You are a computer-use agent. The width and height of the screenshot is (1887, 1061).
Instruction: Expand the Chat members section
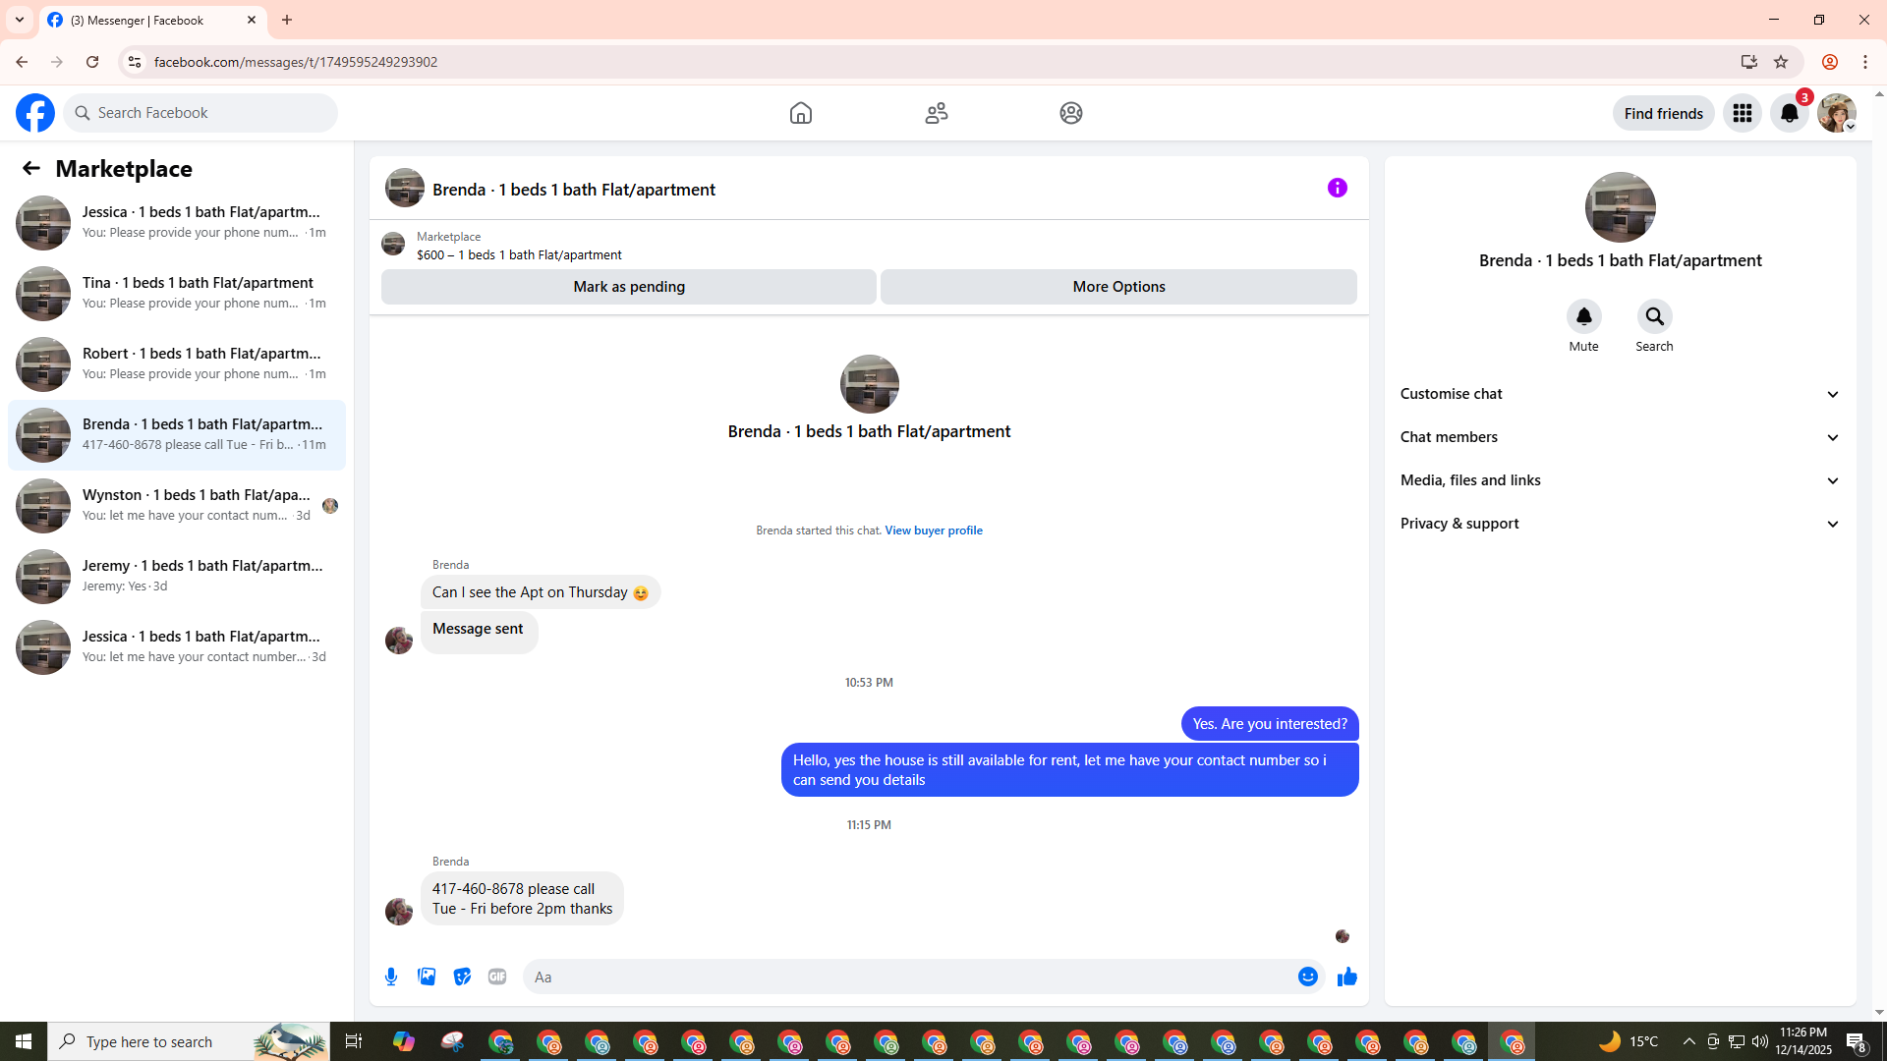[x=1620, y=437]
